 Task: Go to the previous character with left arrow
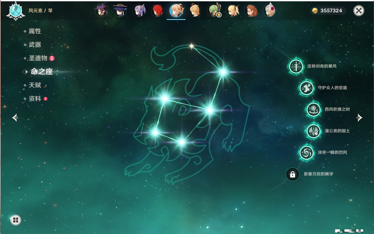coord(15,118)
